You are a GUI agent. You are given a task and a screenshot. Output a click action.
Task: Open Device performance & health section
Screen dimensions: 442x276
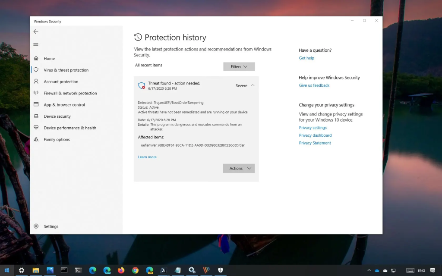[70, 128]
